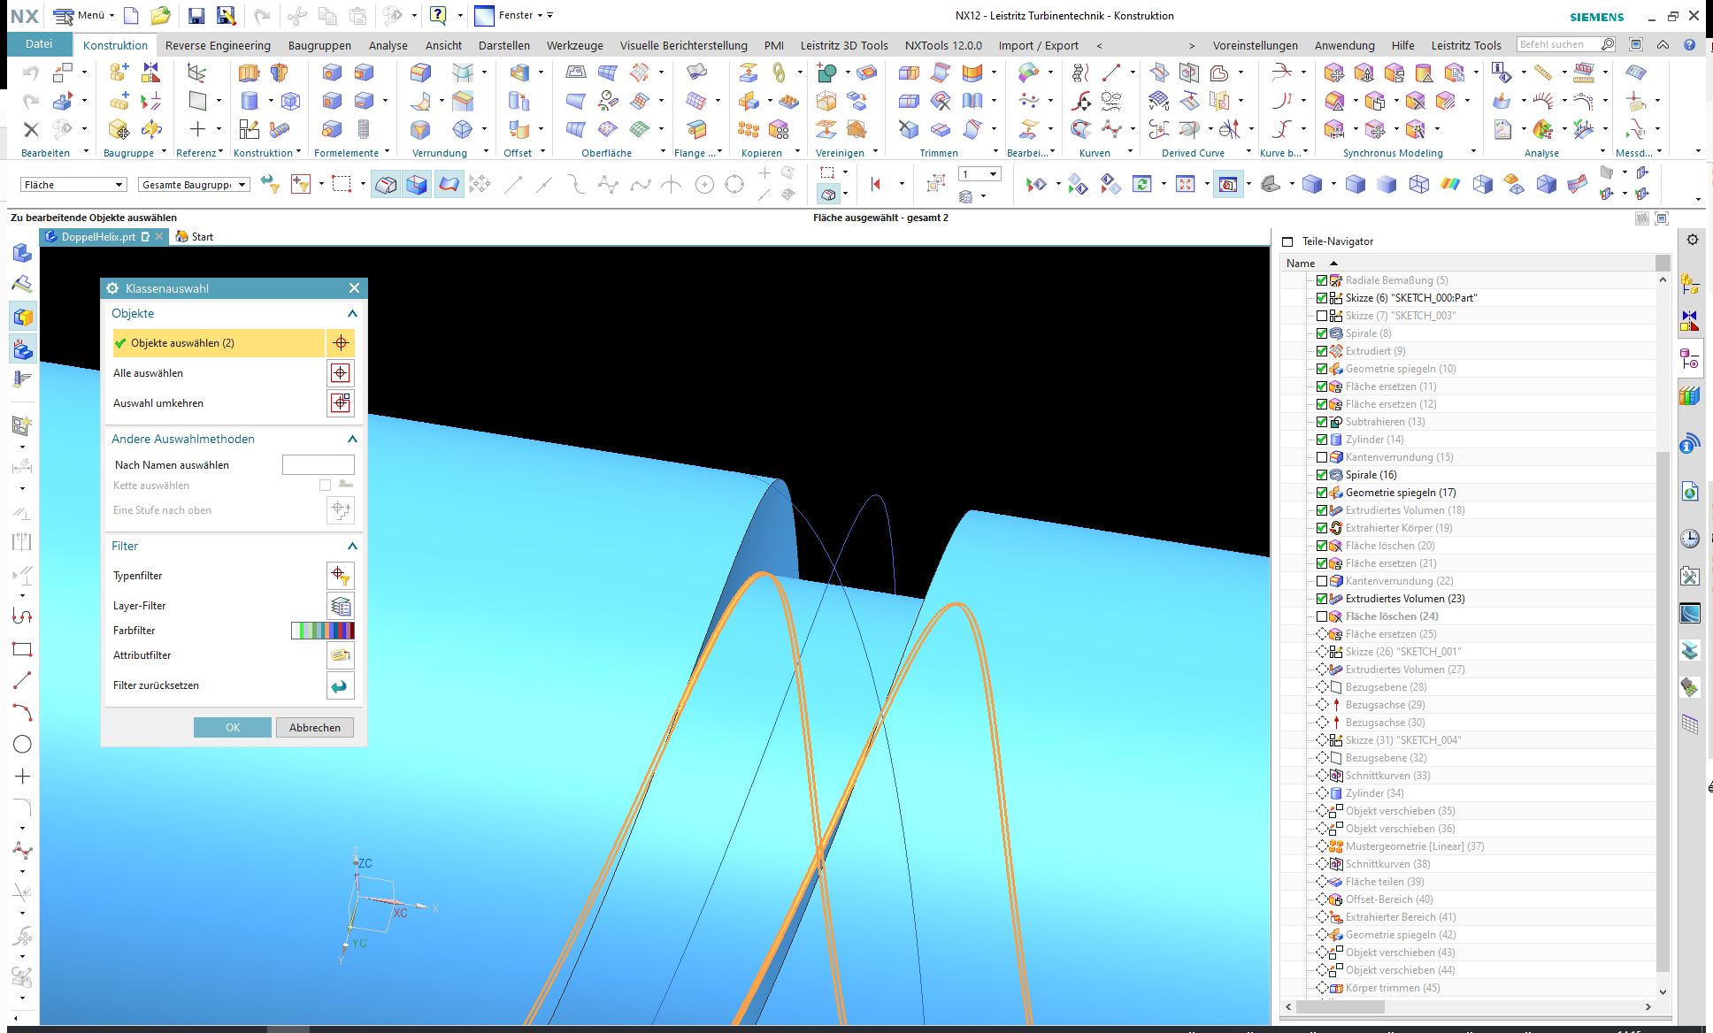
Task: Select the point plus tool in left sidebar
Action: [22, 776]
